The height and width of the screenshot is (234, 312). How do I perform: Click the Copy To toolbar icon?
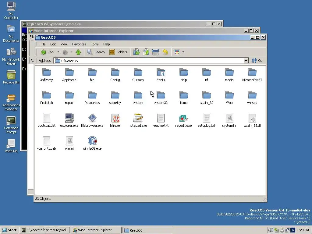pyautogui.click(x=146, y=52)
